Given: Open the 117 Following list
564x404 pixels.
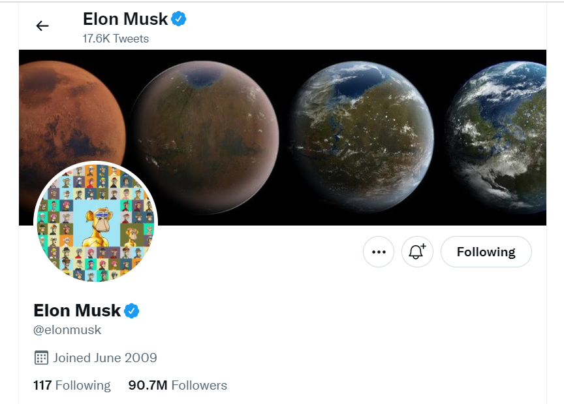Looking at the screenshot, I should (x=72, y=385).
